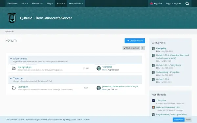
Task: Open Projektmonate, Wartungsarbeiten hot thread
Action: [171, 114]
